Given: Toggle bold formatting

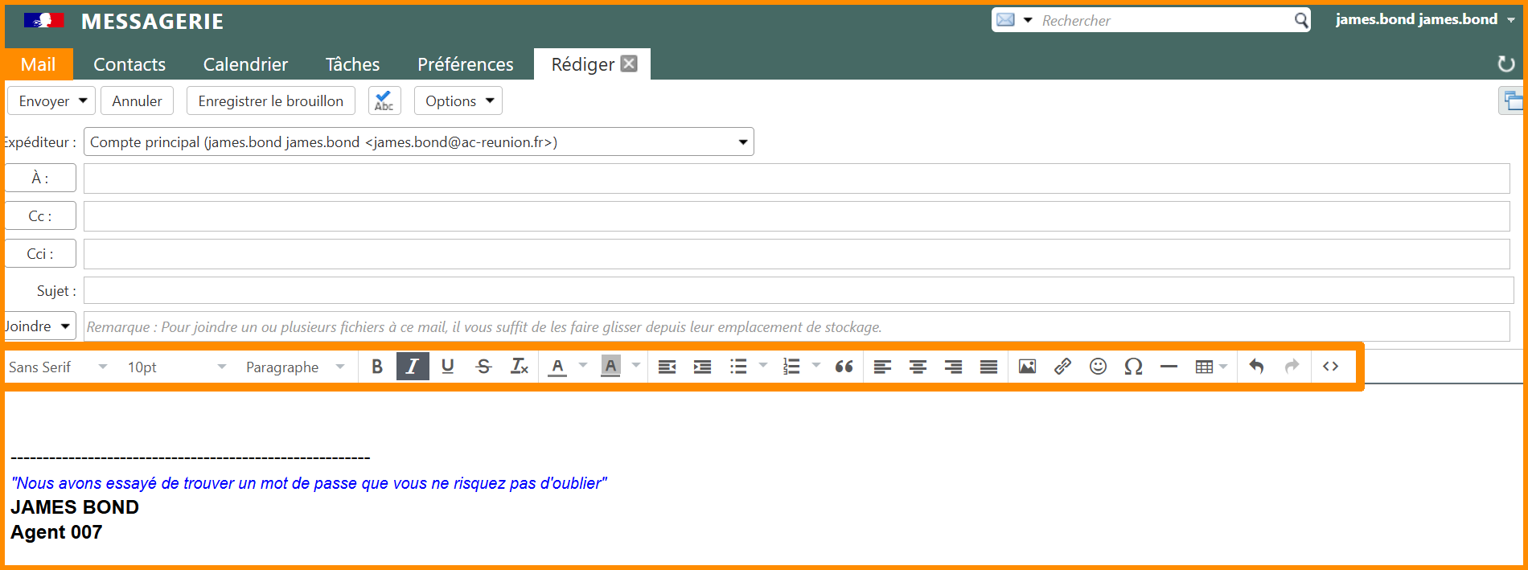Looking at the screenshot, I should point(377,367).
